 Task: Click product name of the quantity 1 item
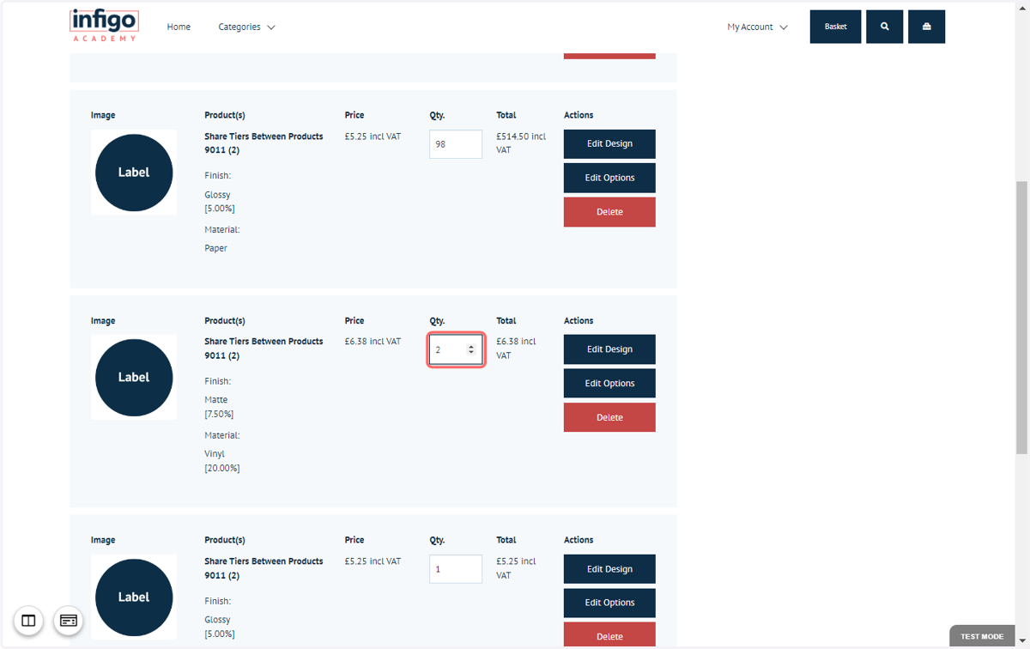tap(264, 568)
